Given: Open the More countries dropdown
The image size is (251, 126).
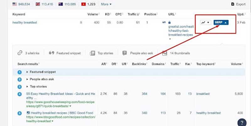Looking at the screenshot, I should click(x=106, y=4).
